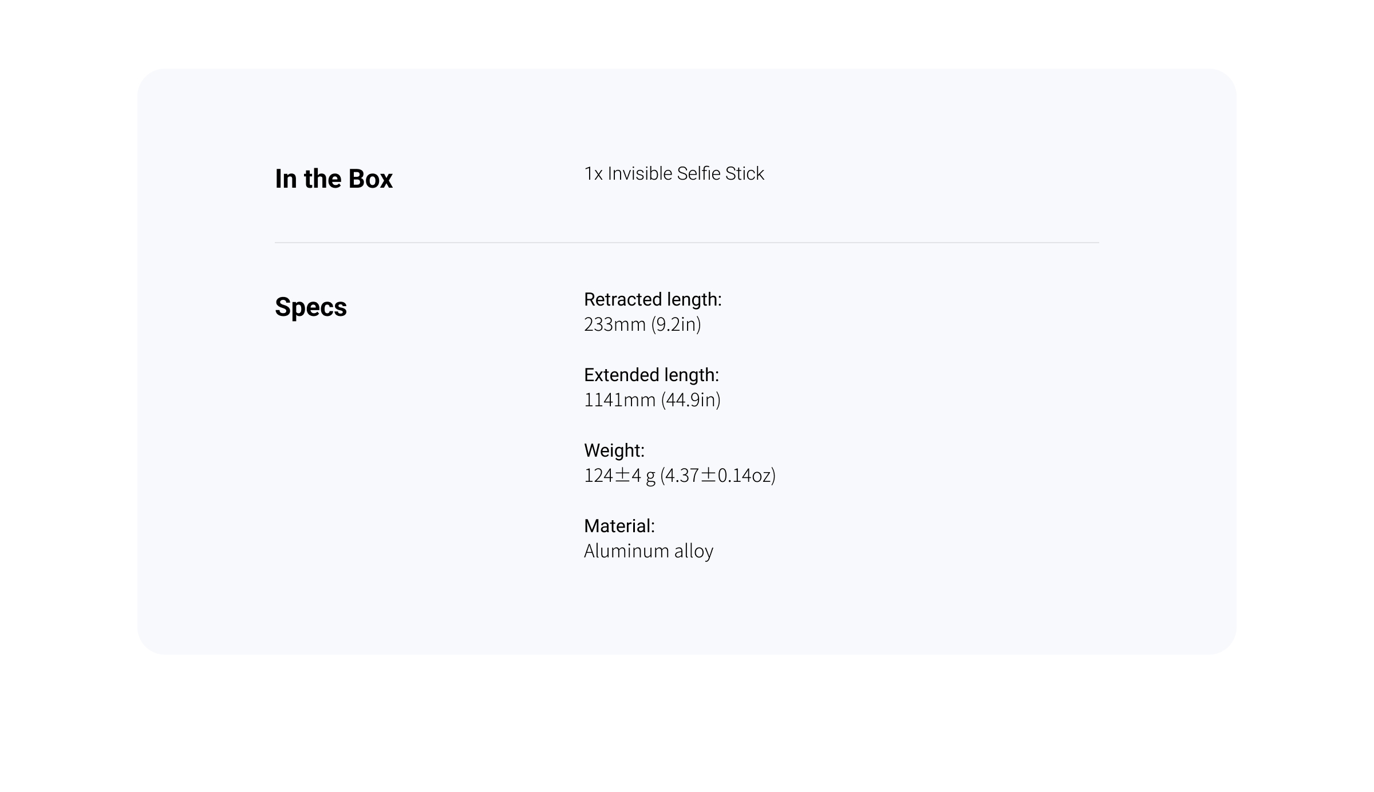Select the "124±4 g" weight value
The image size is (1374, 792).
(619, 476)
